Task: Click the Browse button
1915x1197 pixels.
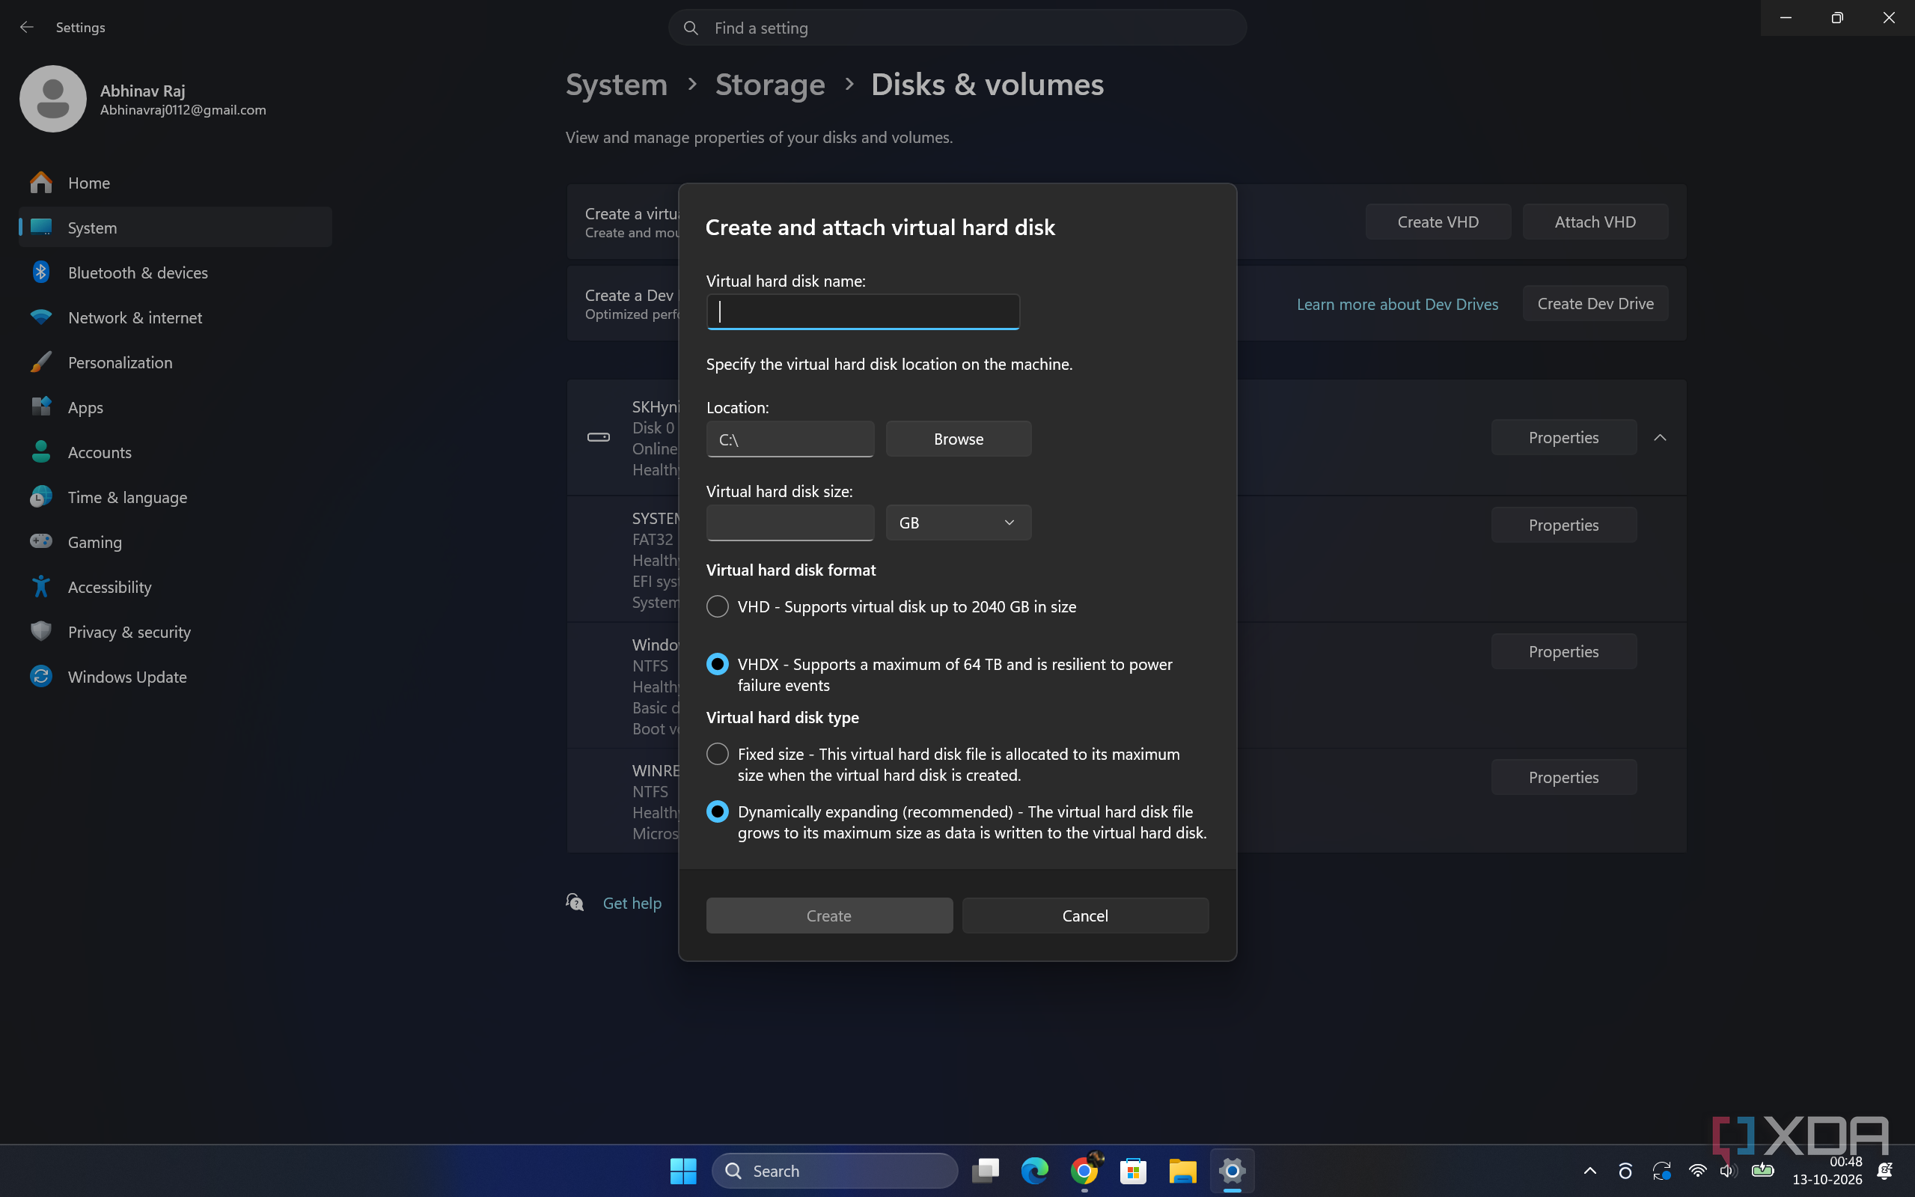Action: pyautogui.click(x=959, y=439)
